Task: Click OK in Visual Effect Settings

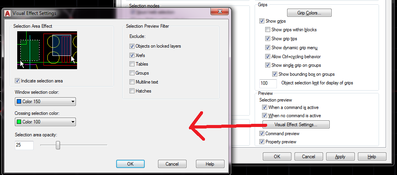Action: [130, 164]
